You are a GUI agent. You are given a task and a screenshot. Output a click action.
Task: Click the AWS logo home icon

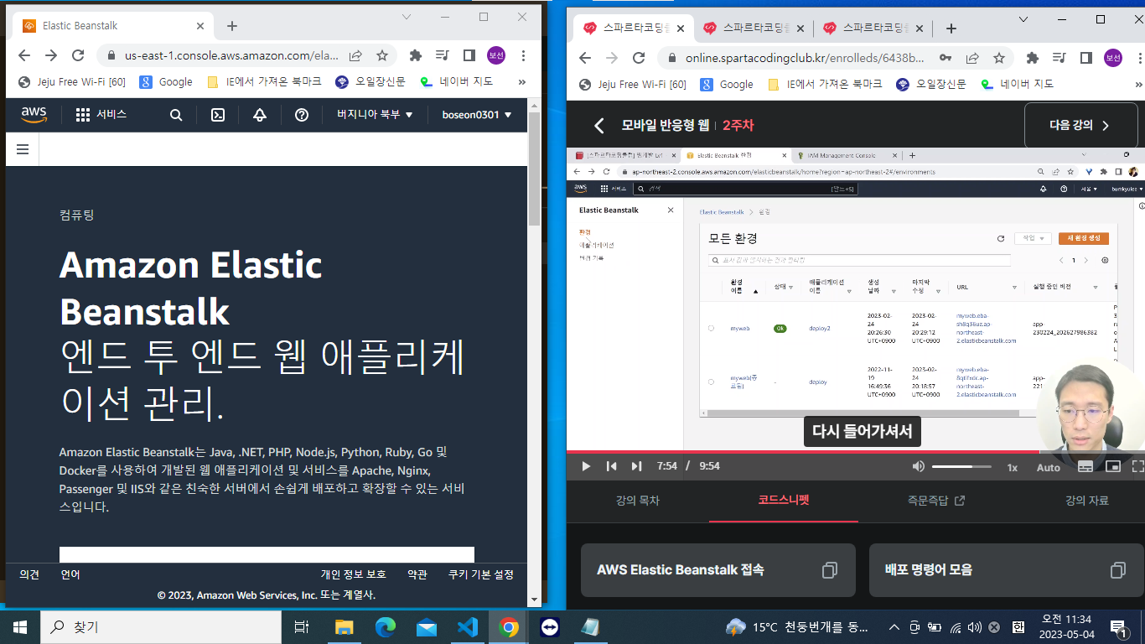34,115
